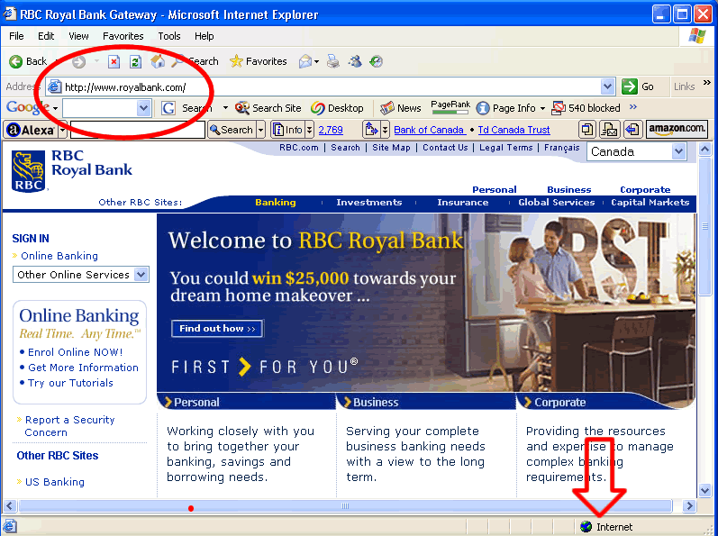Click the 540 blocked popup blocker
Viewport: 718px width, 536px height.
pyautogui.click(x=586, y=108)
